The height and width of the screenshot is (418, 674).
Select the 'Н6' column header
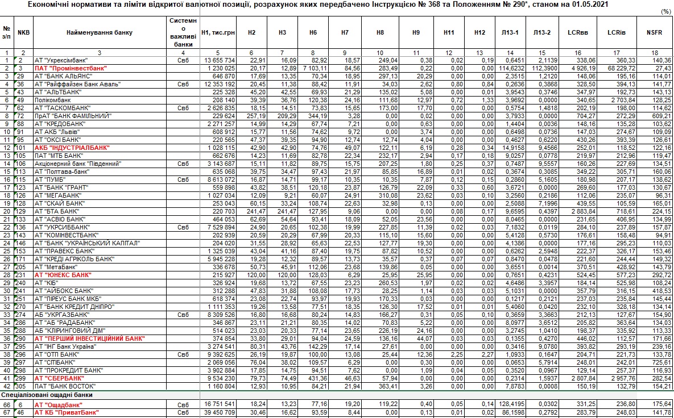coord(313,32)
